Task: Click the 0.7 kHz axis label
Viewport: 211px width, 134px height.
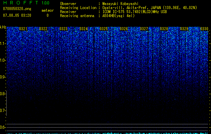Action: click(3, 111)
